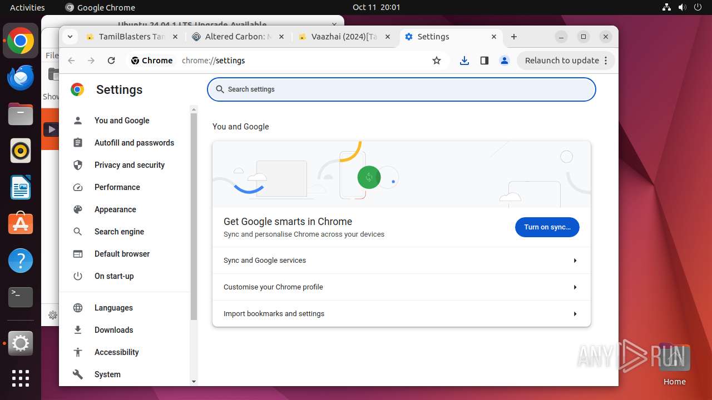
Task: Open Home folder desktop icon
Action: pyautogui.click(x=674, y=364)
